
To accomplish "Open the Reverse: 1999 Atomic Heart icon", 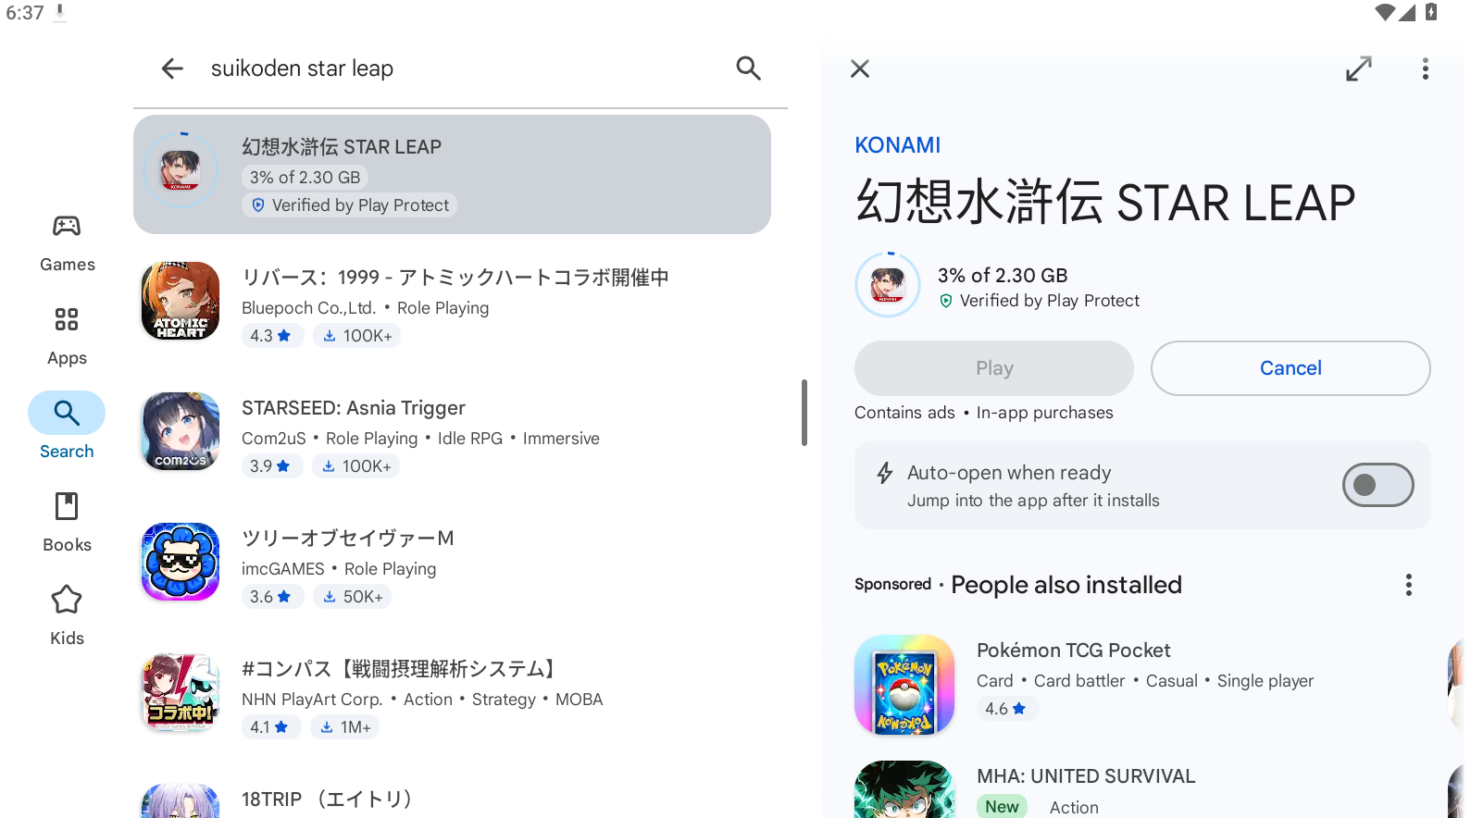I will pos(181,301).
